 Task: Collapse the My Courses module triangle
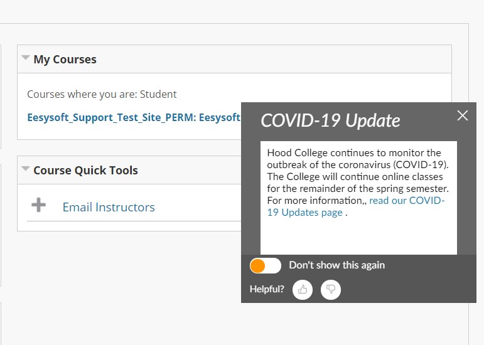coord(26,58)
